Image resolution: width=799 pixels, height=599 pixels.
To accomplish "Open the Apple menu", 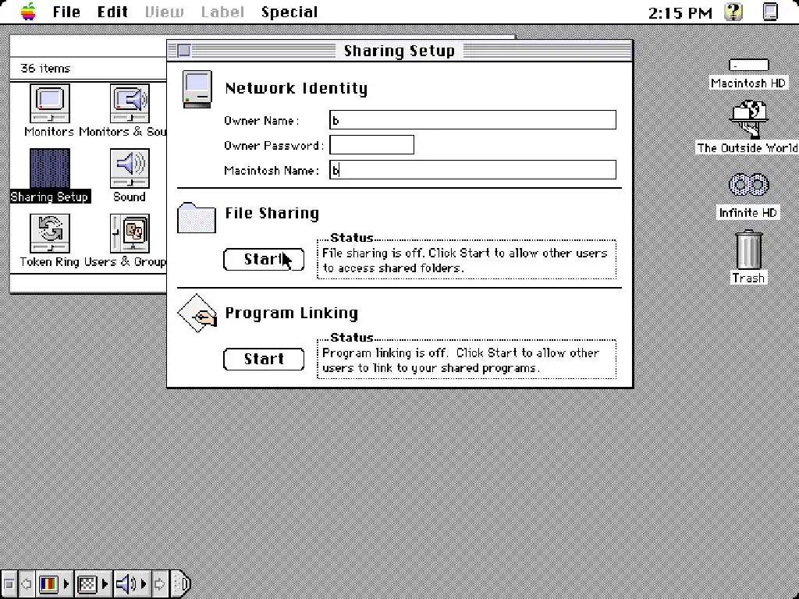I will 28,11.
